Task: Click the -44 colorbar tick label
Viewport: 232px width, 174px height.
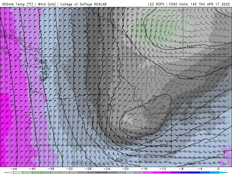Action: pos(14,169)
